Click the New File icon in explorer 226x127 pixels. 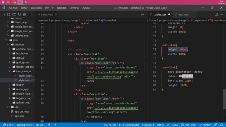pos(9,14)
